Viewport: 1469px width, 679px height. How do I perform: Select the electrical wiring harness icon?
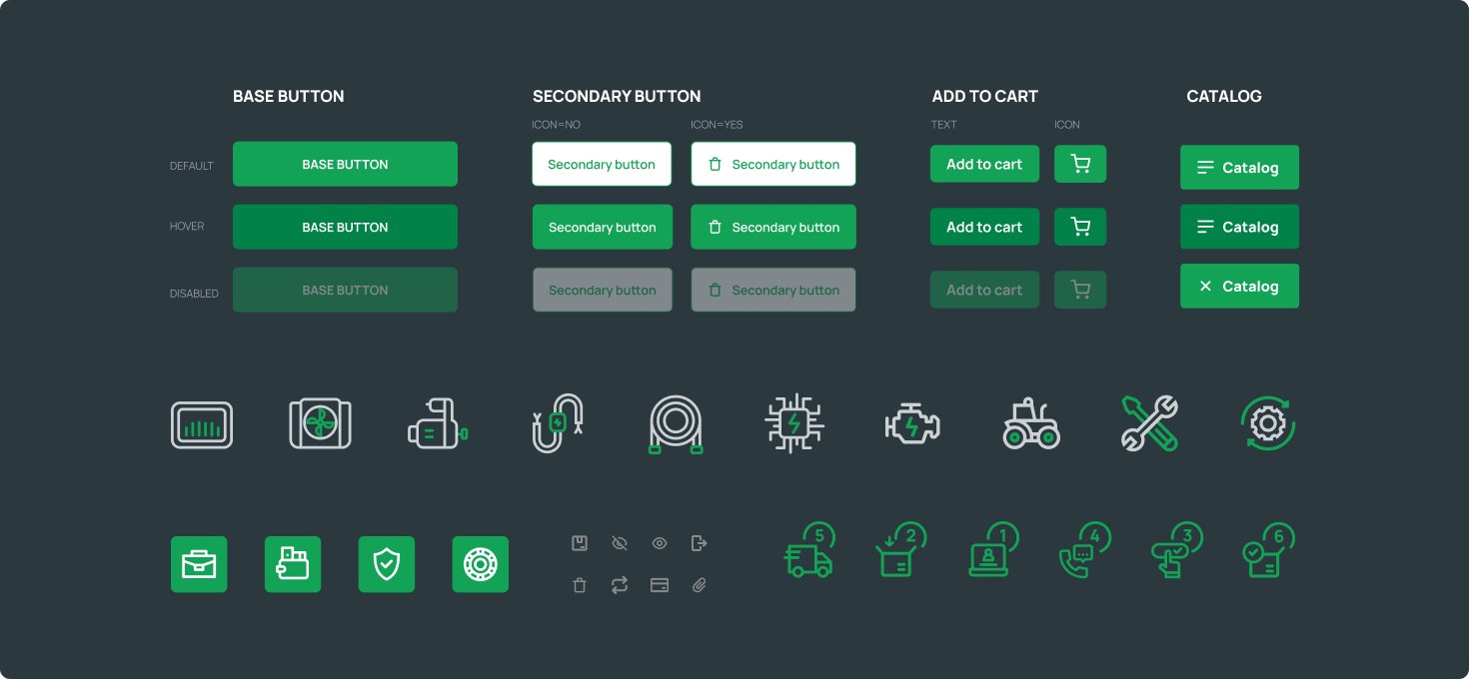pyautogui.click(x=558, y=423)
